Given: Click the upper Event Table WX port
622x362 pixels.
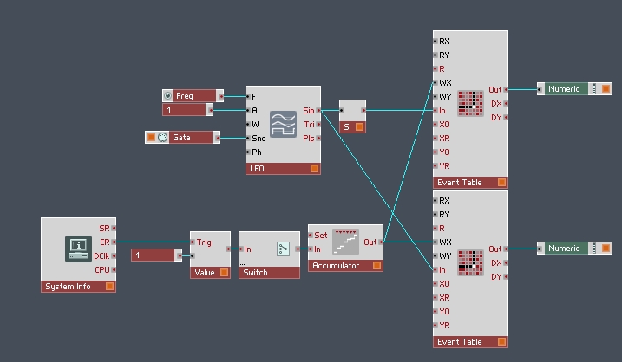Looking at the screenshot, I should tap(435, 83).
